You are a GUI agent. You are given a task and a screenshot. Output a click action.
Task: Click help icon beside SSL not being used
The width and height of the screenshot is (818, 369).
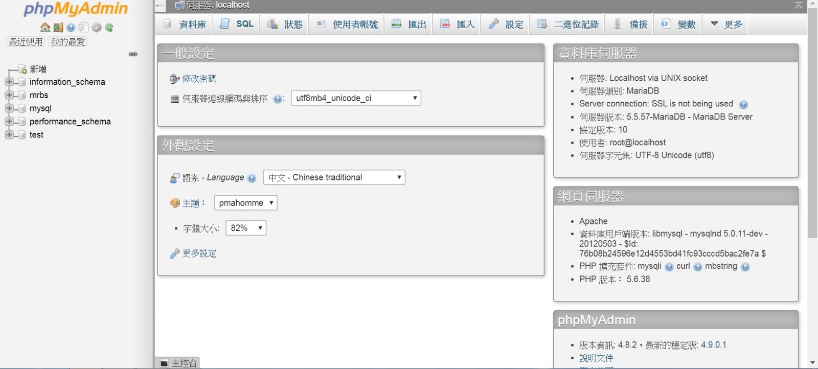pos(743,104)
